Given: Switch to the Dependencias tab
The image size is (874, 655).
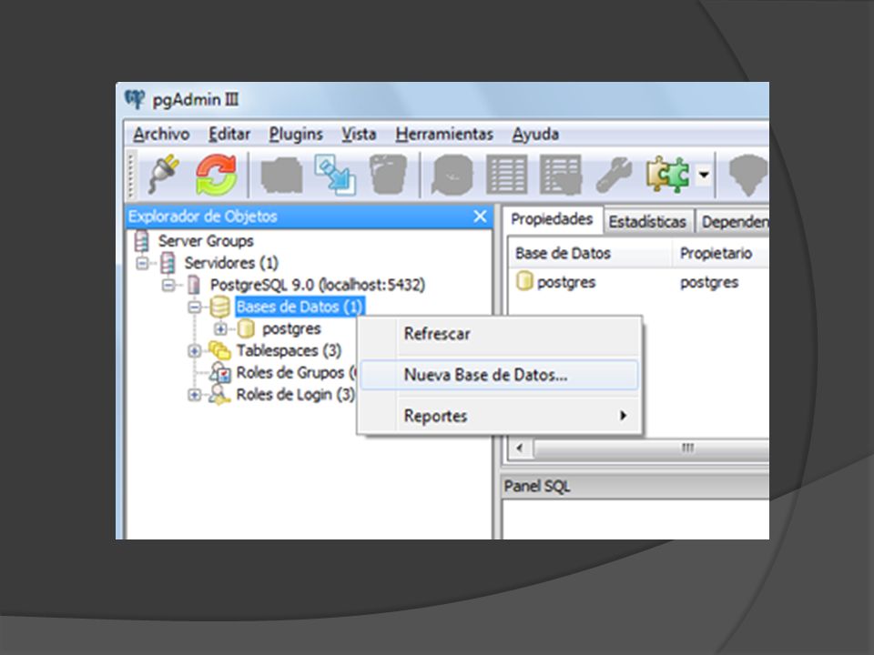Looking at the screenshot, I should pos(733,222).
